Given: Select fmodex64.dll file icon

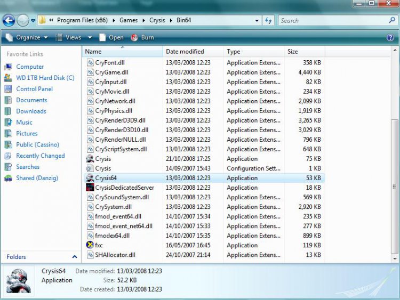Looking at the screenshot, I should 90,236.
